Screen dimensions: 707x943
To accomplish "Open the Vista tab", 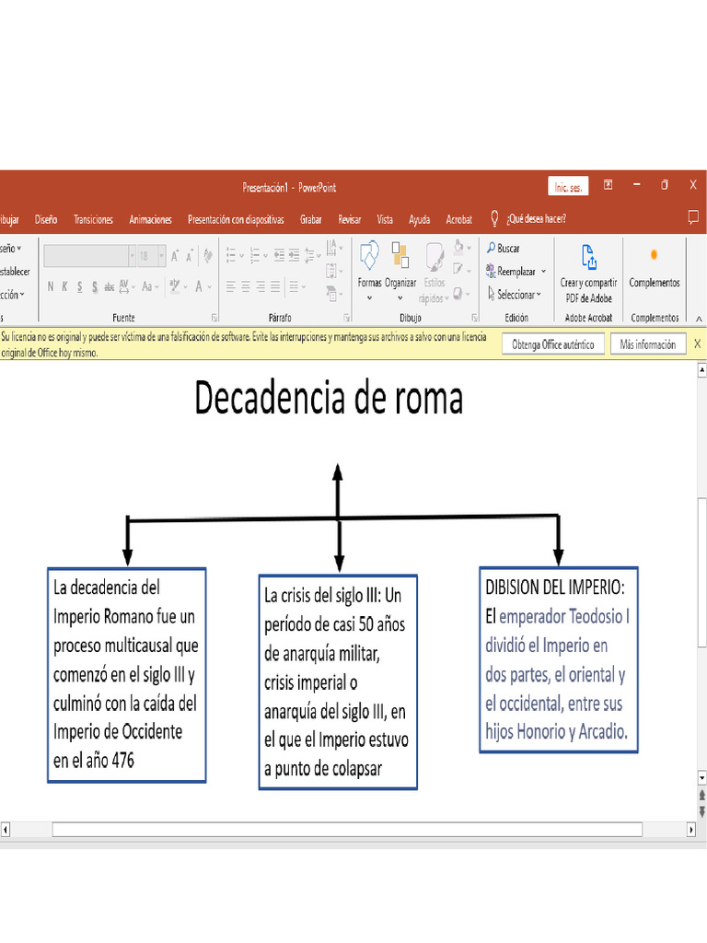I will coord(385,219).
